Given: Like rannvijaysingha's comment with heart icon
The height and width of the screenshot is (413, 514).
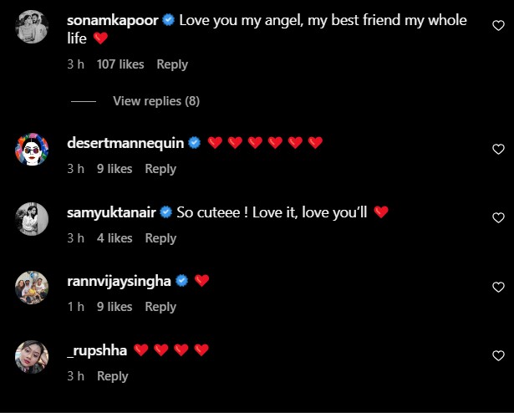Looking at the screenshot, I should 499,288.
